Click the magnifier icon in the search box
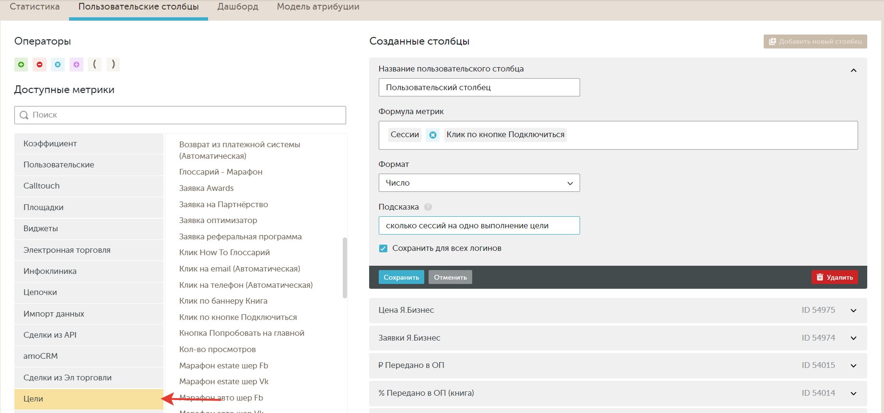Viewport: 884px width, 413px height. point(24,115)
